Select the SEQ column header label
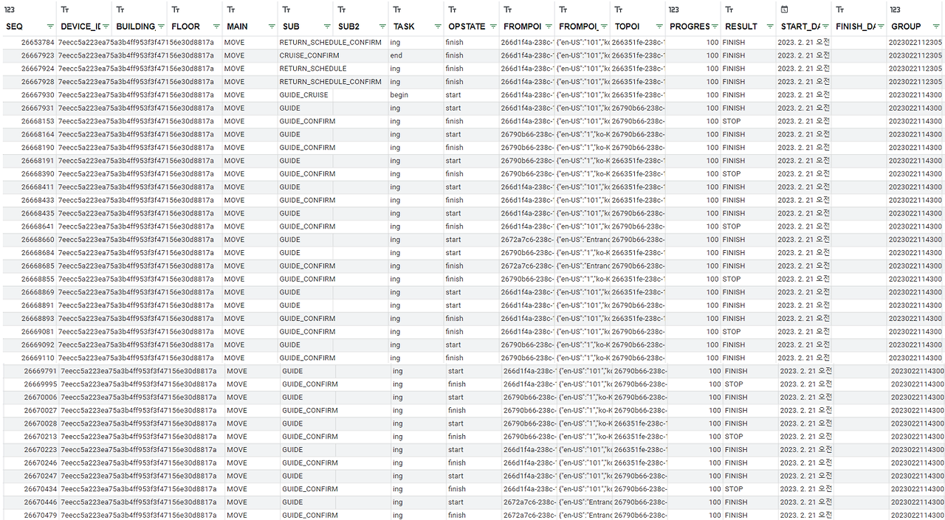This screenshot has width=945, height=520. pyautogui.click(x=14, y=27)
